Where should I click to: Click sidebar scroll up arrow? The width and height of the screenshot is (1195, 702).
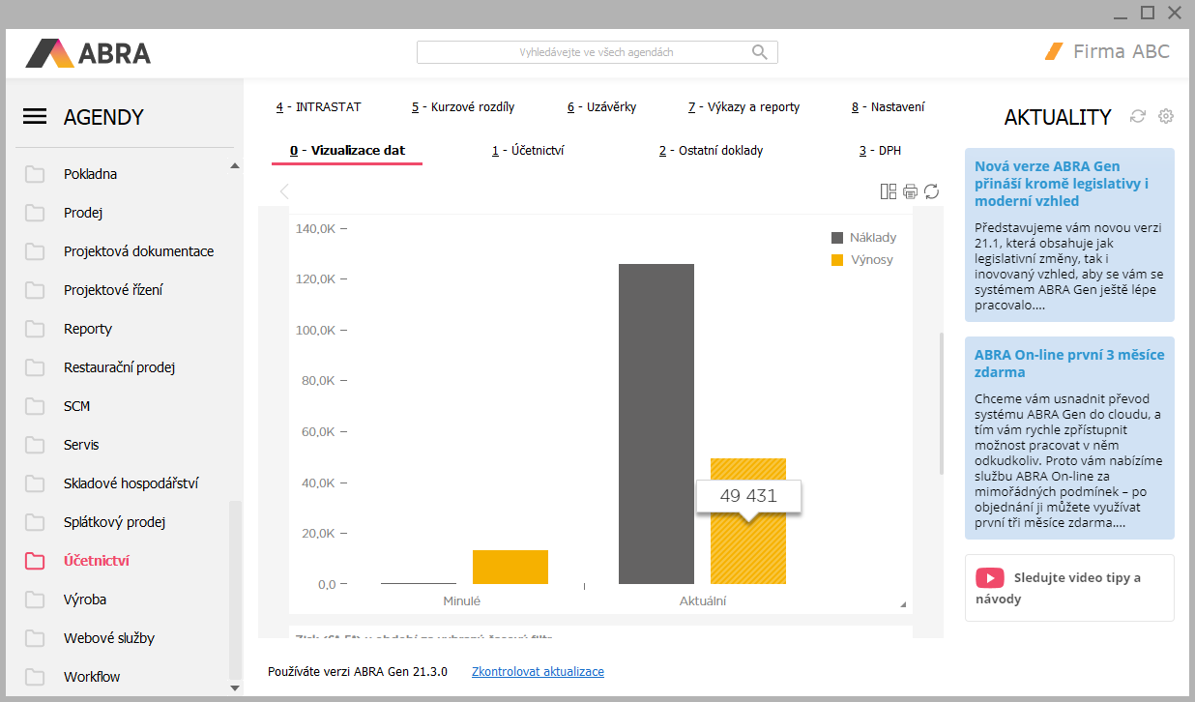click(234, 166)
